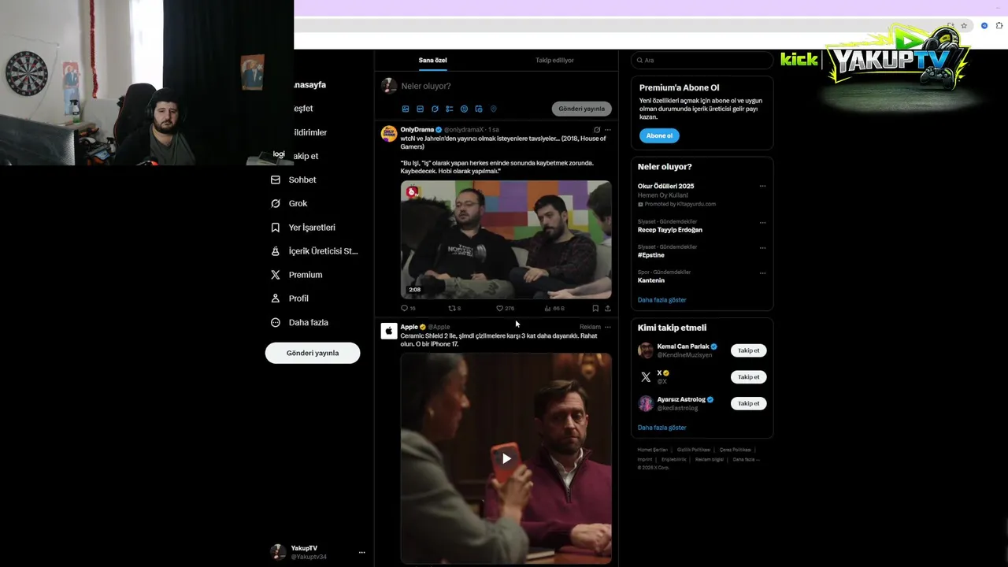Open options for Okur Ödülleri 2025 trend
This screenshot has width=1008, height=567.
click(x=762, y=186)
